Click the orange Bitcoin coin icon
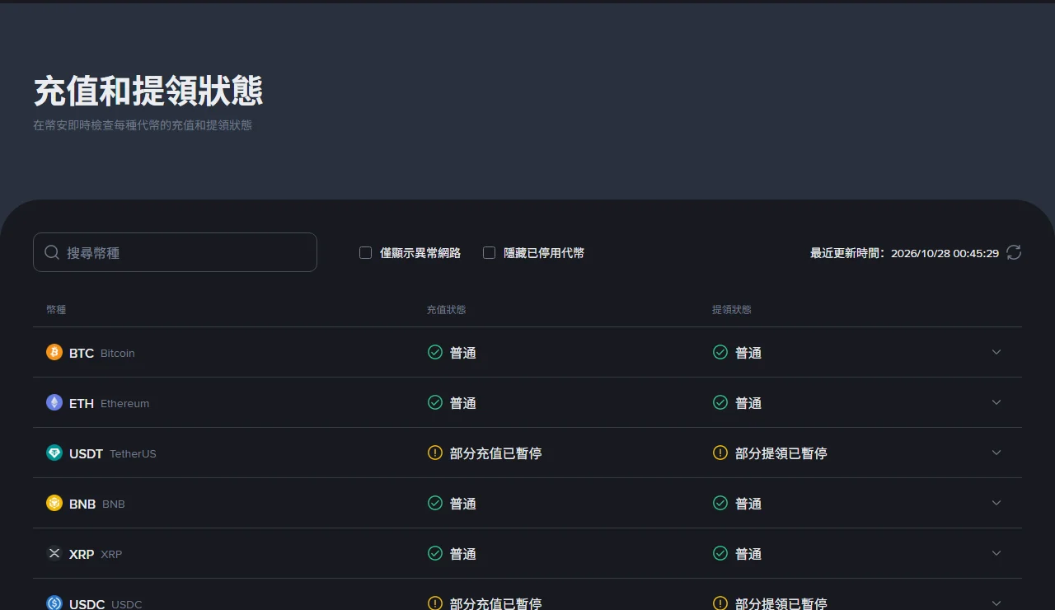This screenshot has height=610, width=1055. click(x=54, y=352)
